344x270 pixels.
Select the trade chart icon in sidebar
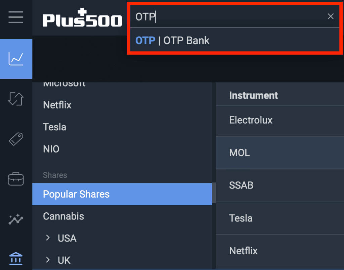16,59
